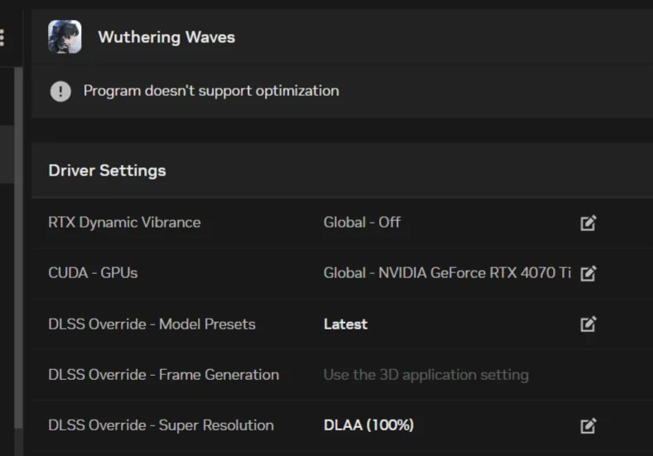Click the DLSS Override - Super Resolution label
The image size is (653, 456).
(161, 425)
